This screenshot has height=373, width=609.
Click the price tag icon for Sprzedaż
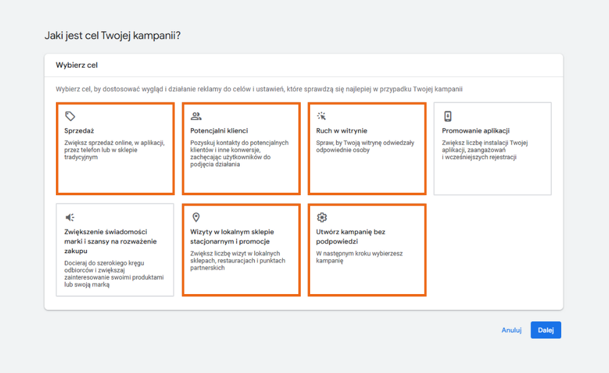[70, 116]
